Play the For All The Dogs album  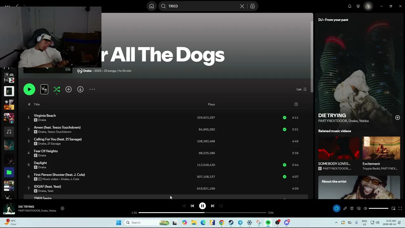pos(29,89)
